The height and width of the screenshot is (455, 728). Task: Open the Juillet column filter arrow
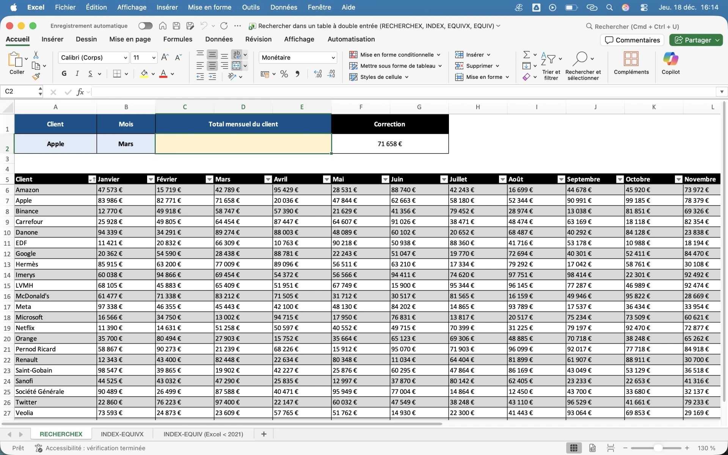[x=503, y=179]
